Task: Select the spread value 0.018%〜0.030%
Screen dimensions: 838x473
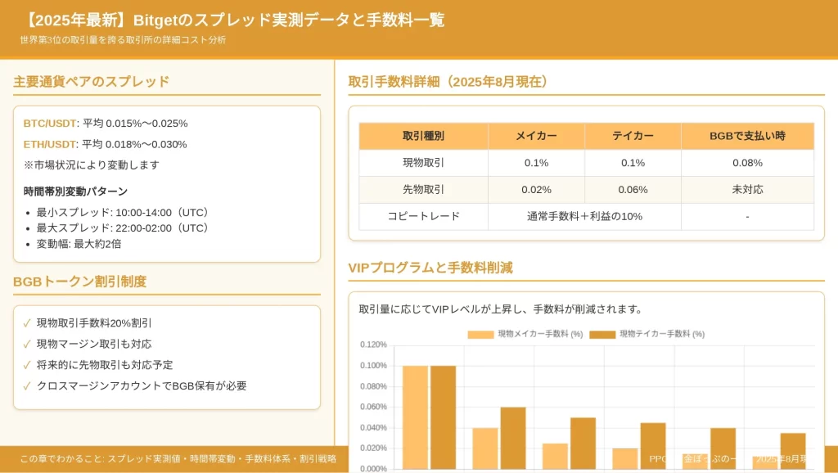Action: (146, 144)
